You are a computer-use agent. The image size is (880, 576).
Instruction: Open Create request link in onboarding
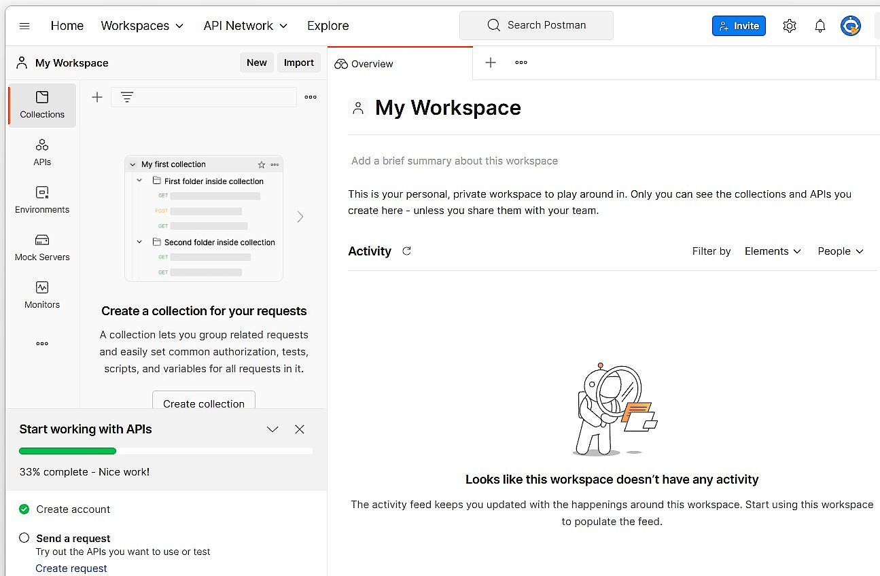(x=71, y=568)
